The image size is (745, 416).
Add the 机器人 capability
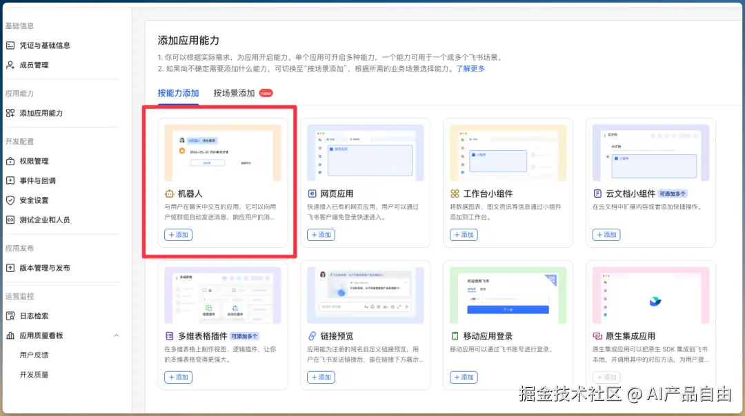(x=179, y=234)
